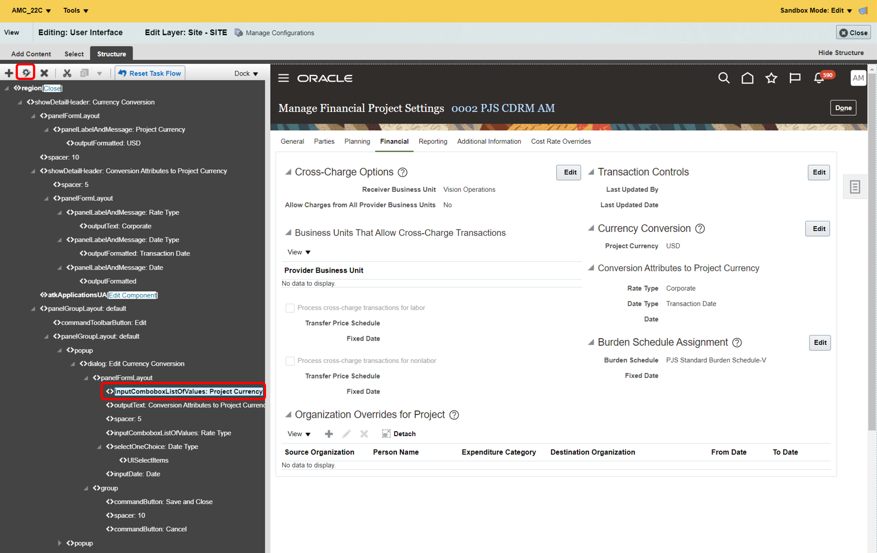
Task: Open the General tab
Action: [292, 141]
